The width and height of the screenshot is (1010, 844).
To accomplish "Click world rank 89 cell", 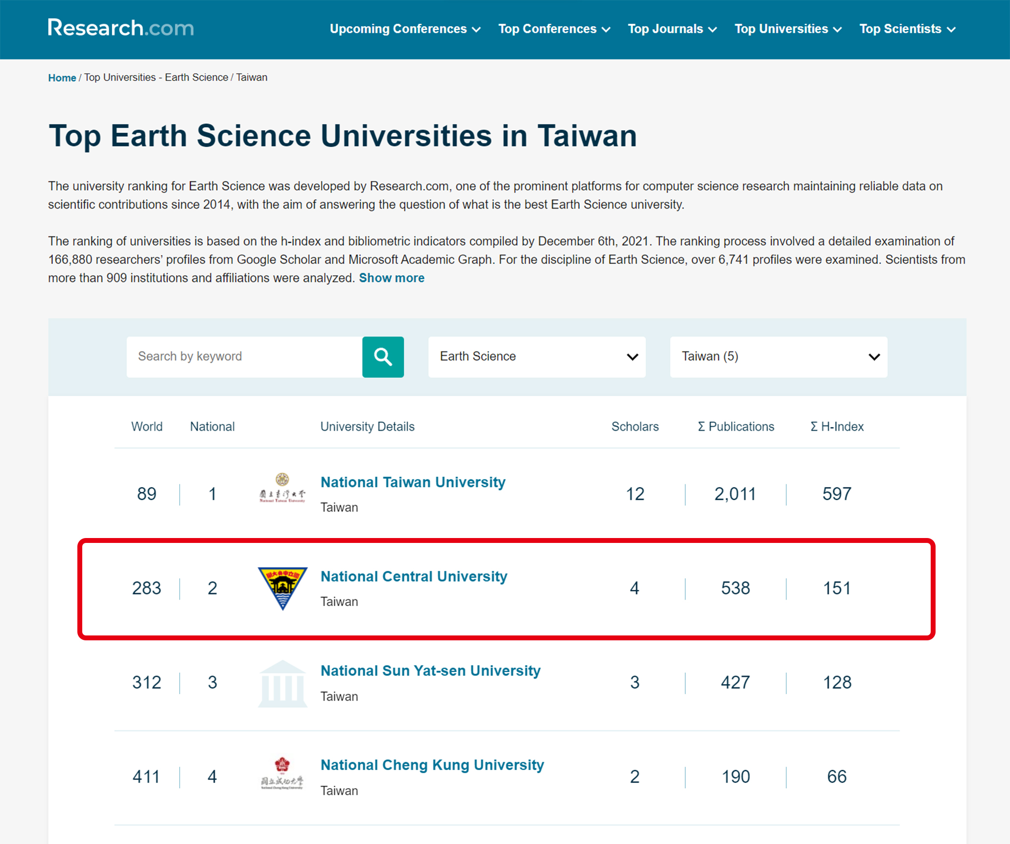I will click(147, 494).
